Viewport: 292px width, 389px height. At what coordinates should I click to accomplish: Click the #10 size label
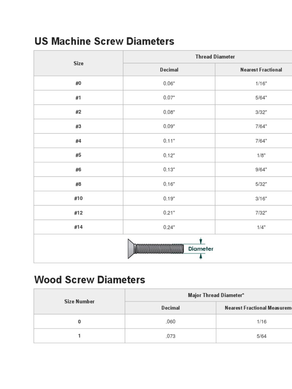[x=78, y=199]
